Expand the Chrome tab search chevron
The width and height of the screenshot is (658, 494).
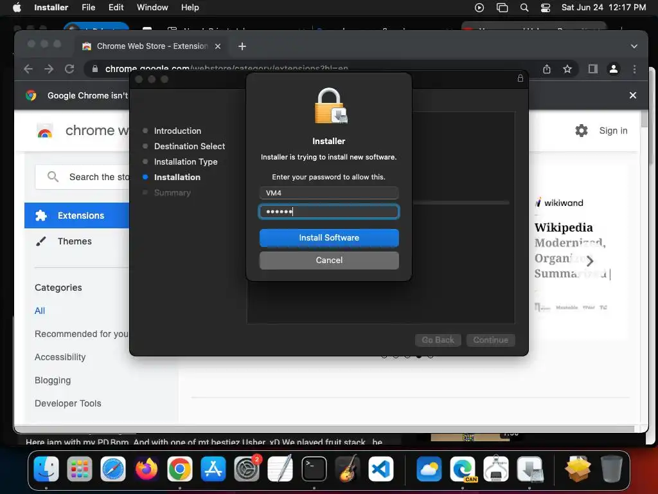634,46
